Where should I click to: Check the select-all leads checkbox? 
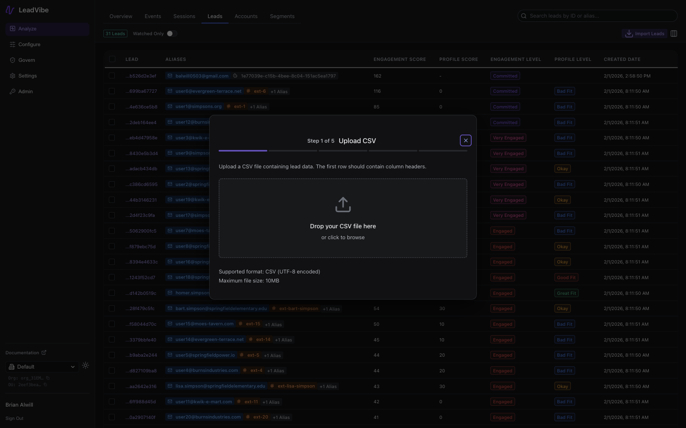tap(112, 59)
